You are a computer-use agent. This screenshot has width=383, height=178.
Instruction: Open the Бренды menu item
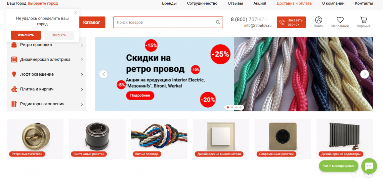click(169, 3)
